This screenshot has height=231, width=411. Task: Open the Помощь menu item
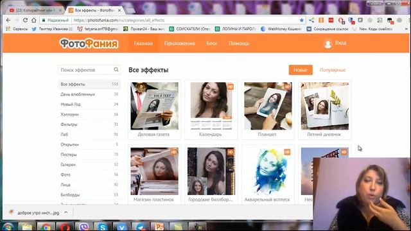coord(239,44)
